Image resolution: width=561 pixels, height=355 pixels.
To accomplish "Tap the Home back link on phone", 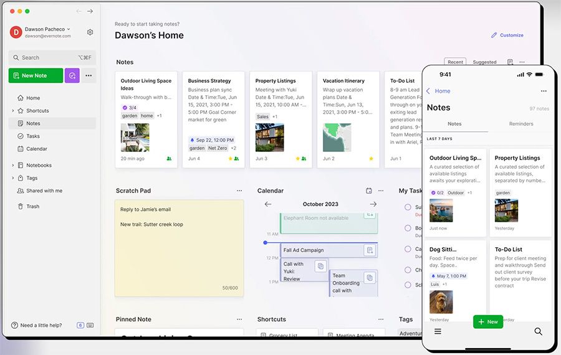I will [x=442, y=91].
